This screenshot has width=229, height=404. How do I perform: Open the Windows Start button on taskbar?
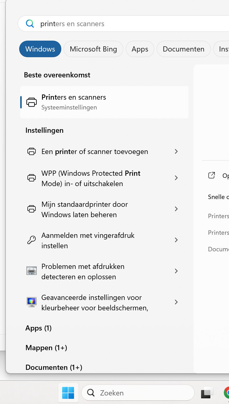68,393
